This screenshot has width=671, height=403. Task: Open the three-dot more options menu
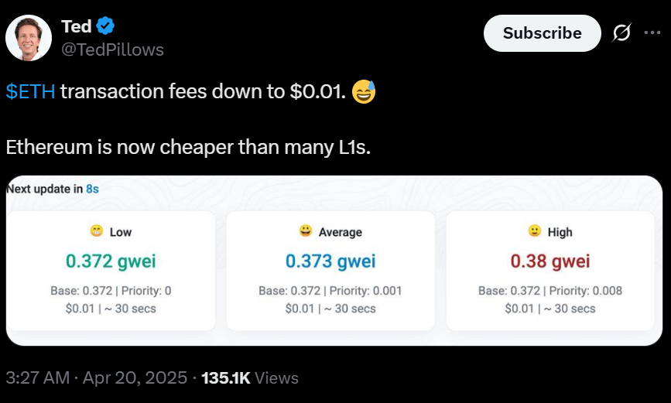click(x=652, y=33)
